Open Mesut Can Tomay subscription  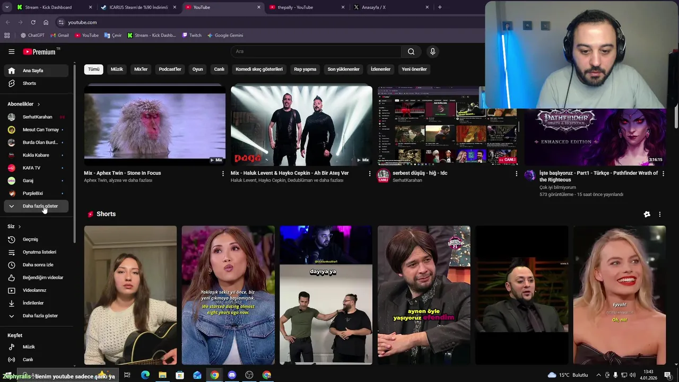(36, 129)
